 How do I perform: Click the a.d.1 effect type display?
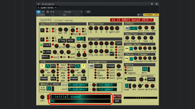[133, 28]
